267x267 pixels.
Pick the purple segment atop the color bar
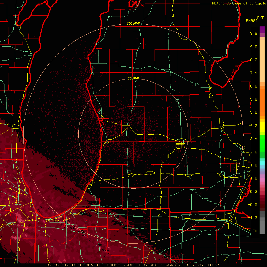[262, 30]
